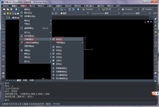Open the ISO-25 dimension style dropdown
The image size is (159, 107).
(x=119, y=9)
